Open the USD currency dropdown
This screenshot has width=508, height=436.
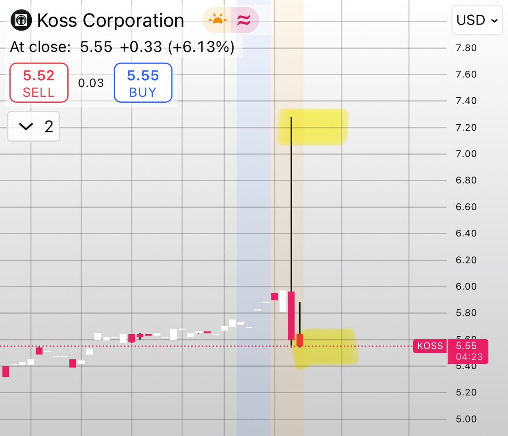(x=477, y=20)
